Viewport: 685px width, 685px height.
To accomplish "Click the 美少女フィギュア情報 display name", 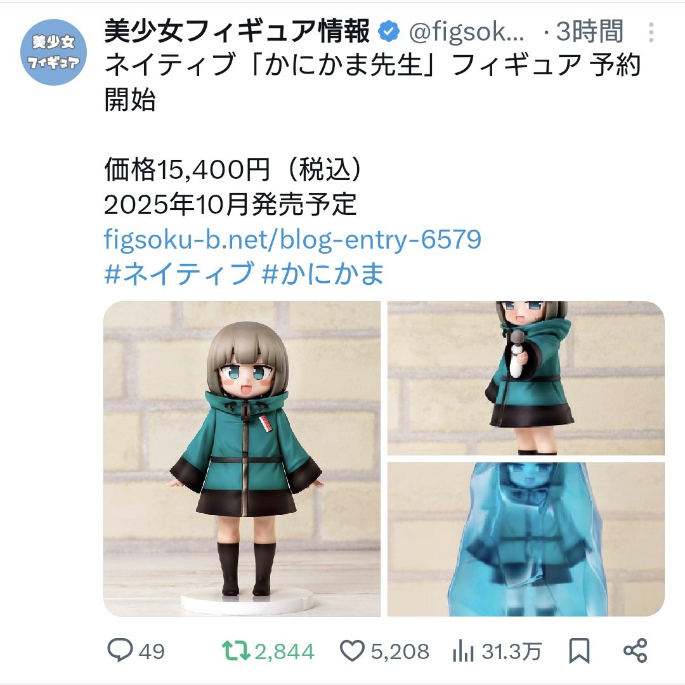I will coord(237,32).
